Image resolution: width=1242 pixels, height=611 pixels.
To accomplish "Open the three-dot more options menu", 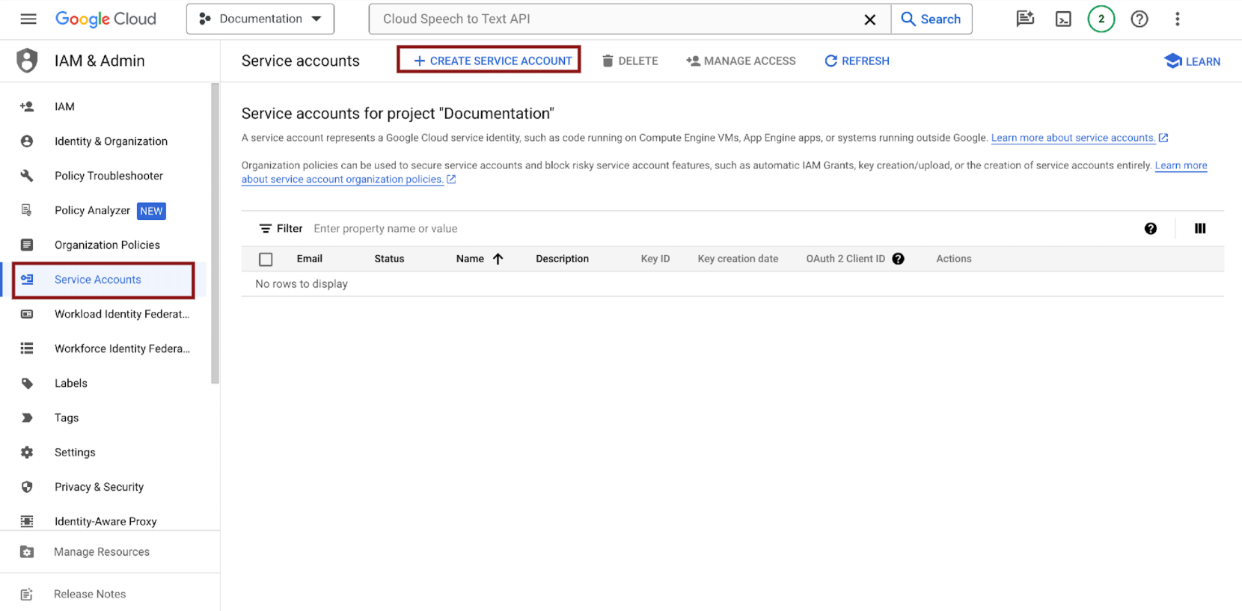I will tap(1177, 19).
